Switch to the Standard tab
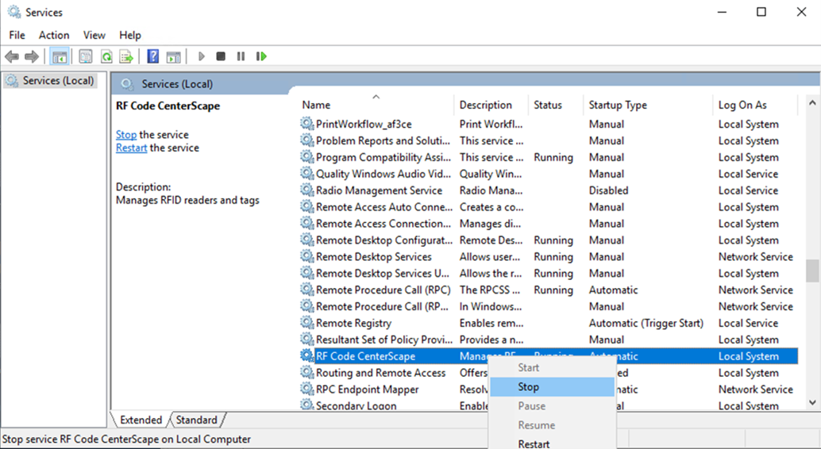821x449 pixels. (x=196, y=420)
